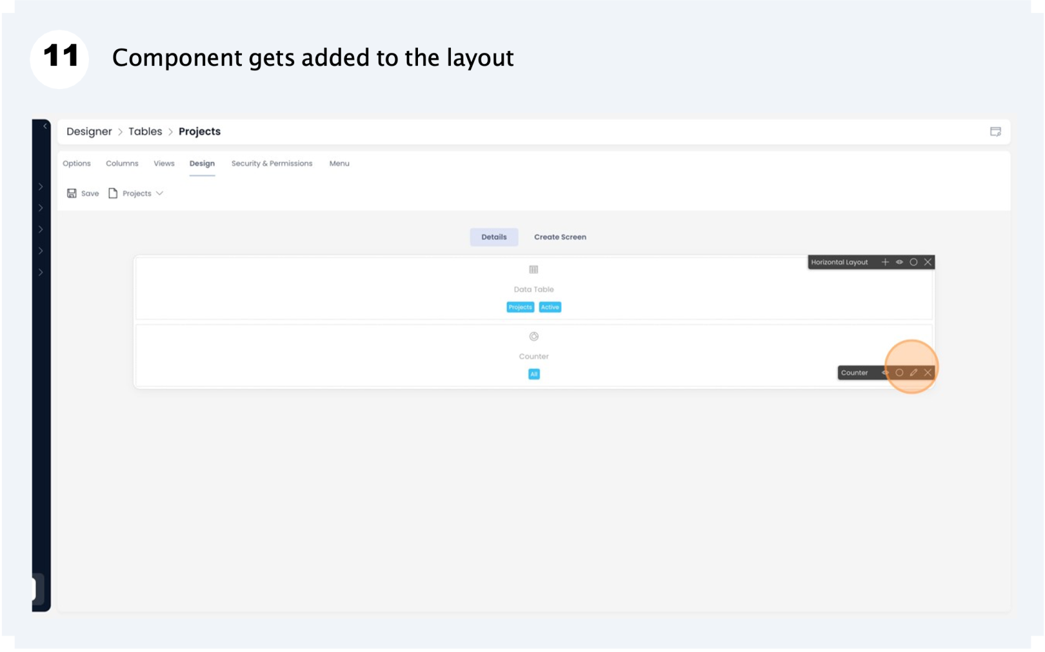Click the Save icon in the Design toolbar
The image size is (1045, 652).
coord(72,193)
